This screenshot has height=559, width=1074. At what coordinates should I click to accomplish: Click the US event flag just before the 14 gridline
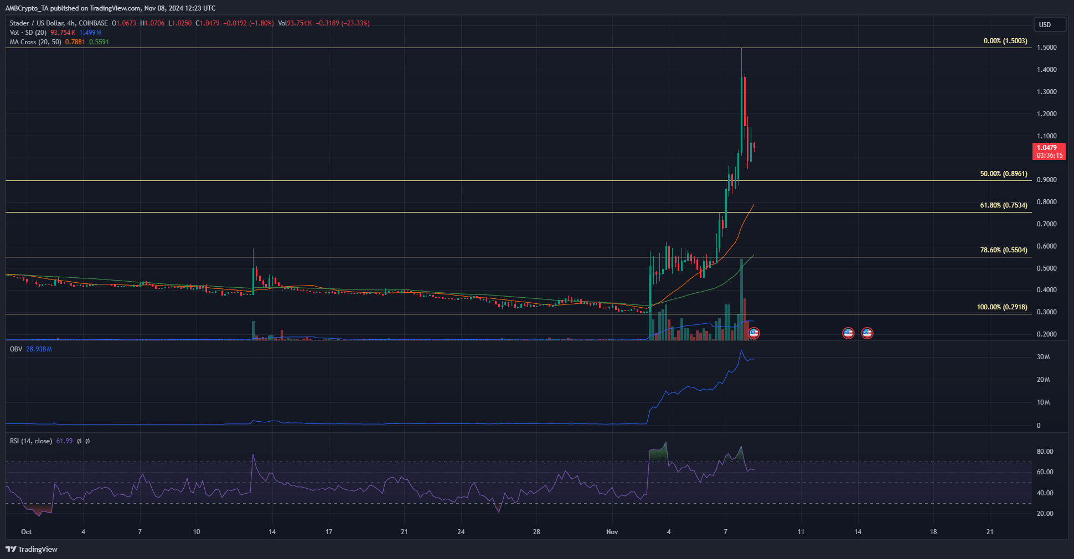click(848, 333)
